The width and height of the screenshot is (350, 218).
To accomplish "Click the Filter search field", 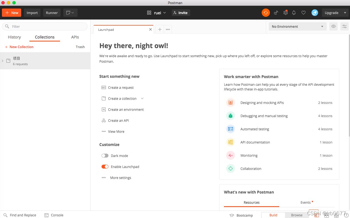I will pos(45,26).
